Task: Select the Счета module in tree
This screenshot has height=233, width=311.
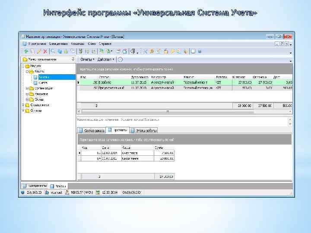Action: tap(43, 82)
